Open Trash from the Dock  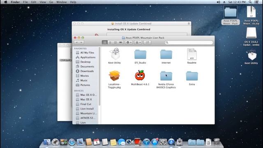[217, 142]
